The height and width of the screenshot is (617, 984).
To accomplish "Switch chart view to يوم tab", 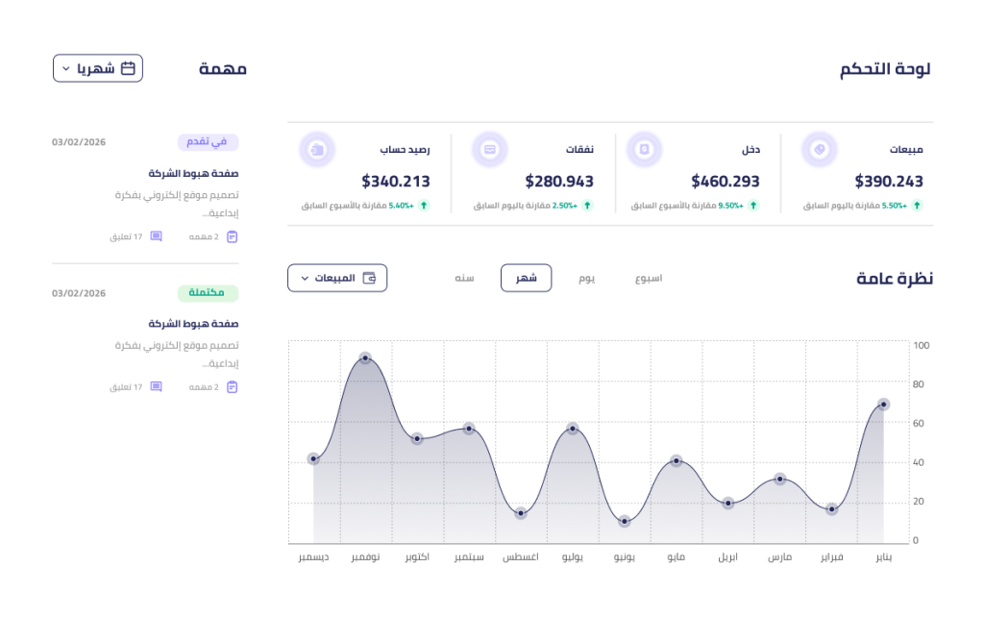I will click(586, 279).
